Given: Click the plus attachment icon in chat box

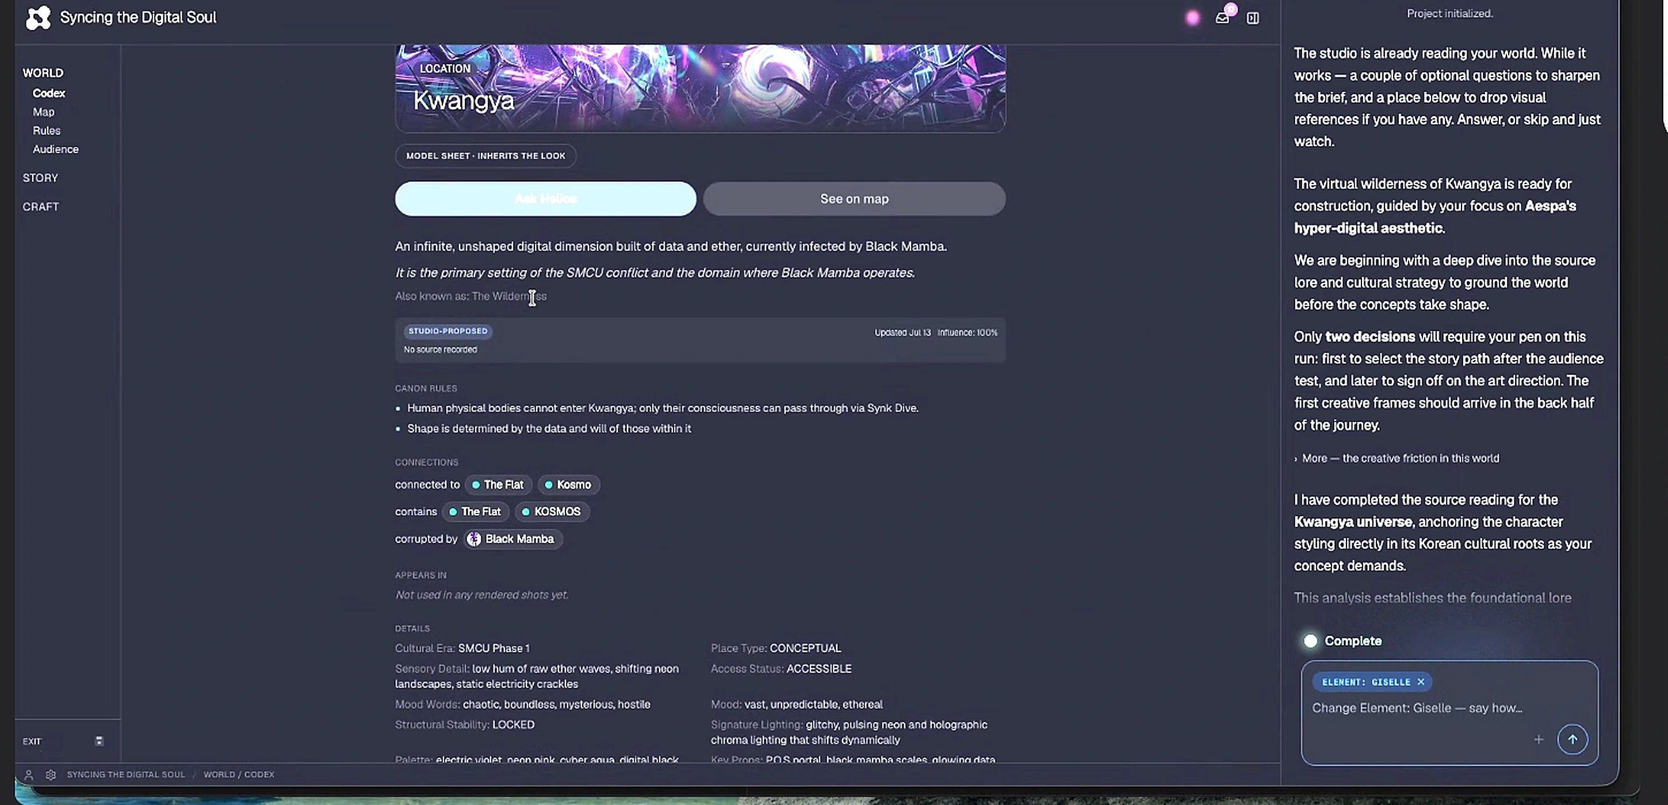Looking at the screenshot, I should [x=1539, y=739].
